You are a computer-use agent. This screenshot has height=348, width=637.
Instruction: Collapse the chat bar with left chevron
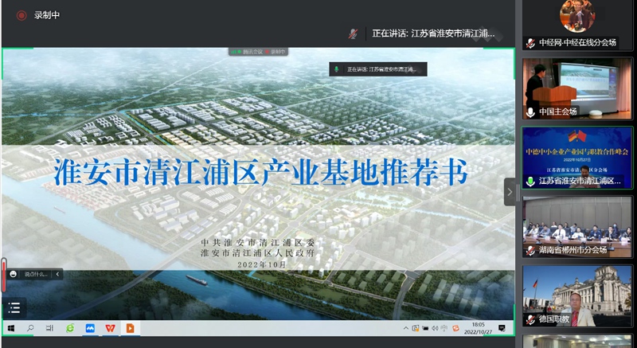click(57, 274)
